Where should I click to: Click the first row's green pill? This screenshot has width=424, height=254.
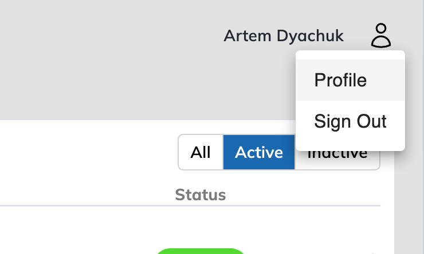tap(199, 251)
